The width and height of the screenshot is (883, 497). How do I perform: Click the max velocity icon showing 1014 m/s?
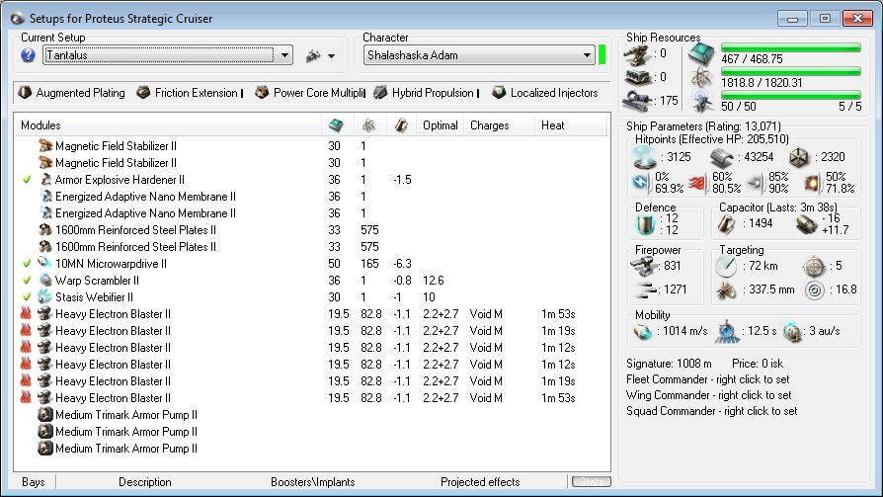(643, 331)
